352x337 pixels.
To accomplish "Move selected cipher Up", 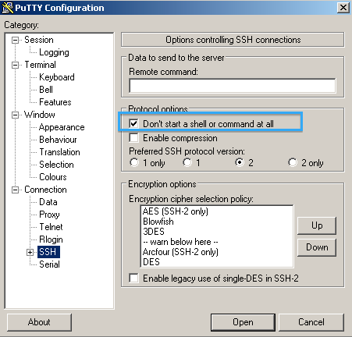I will coord(317,225).
